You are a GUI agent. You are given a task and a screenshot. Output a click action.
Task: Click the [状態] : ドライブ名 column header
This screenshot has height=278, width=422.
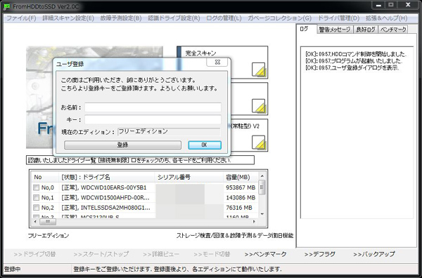(x=107, y=178)
